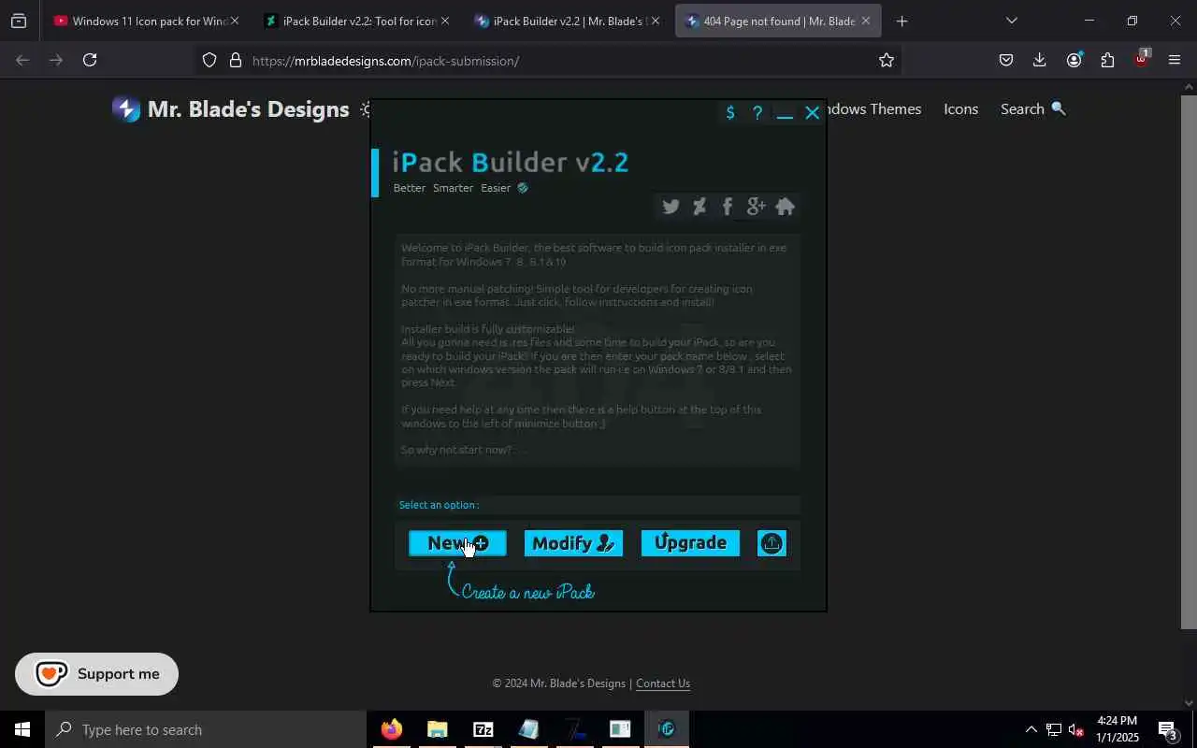The width and height of the screenshot is (1197, 748).
Task: Close the 404 Page not found tab
Action: click(866, 21)
